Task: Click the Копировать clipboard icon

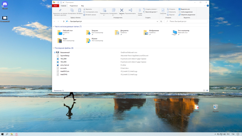Action: point(72,10)
